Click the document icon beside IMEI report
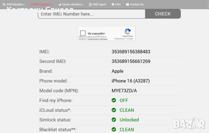 click(x=90, y=4)
